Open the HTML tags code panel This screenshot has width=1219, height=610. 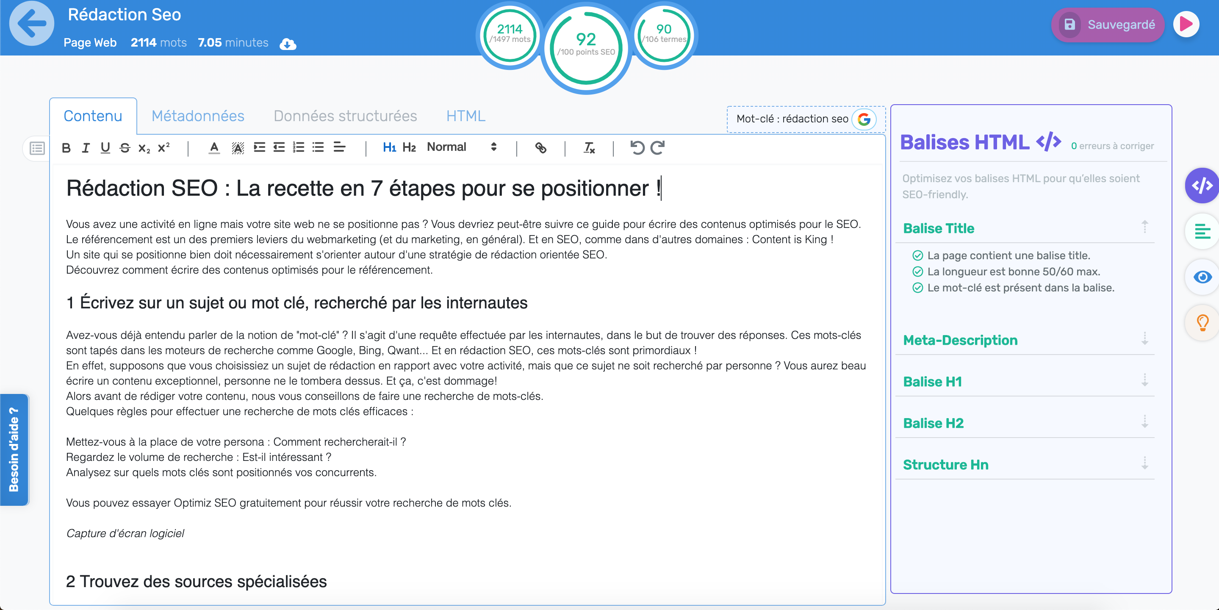1202,186
